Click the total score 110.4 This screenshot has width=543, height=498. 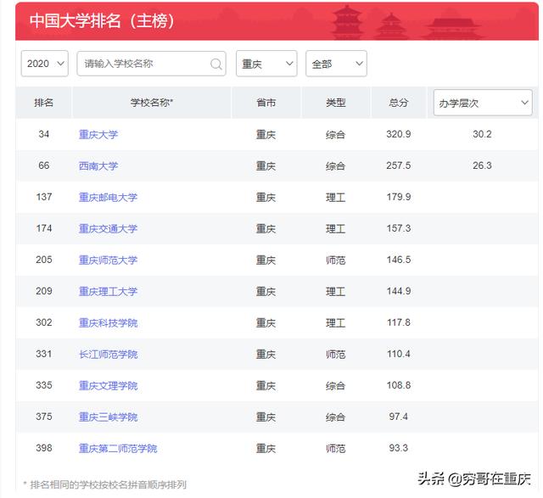[x=399, y=354]
